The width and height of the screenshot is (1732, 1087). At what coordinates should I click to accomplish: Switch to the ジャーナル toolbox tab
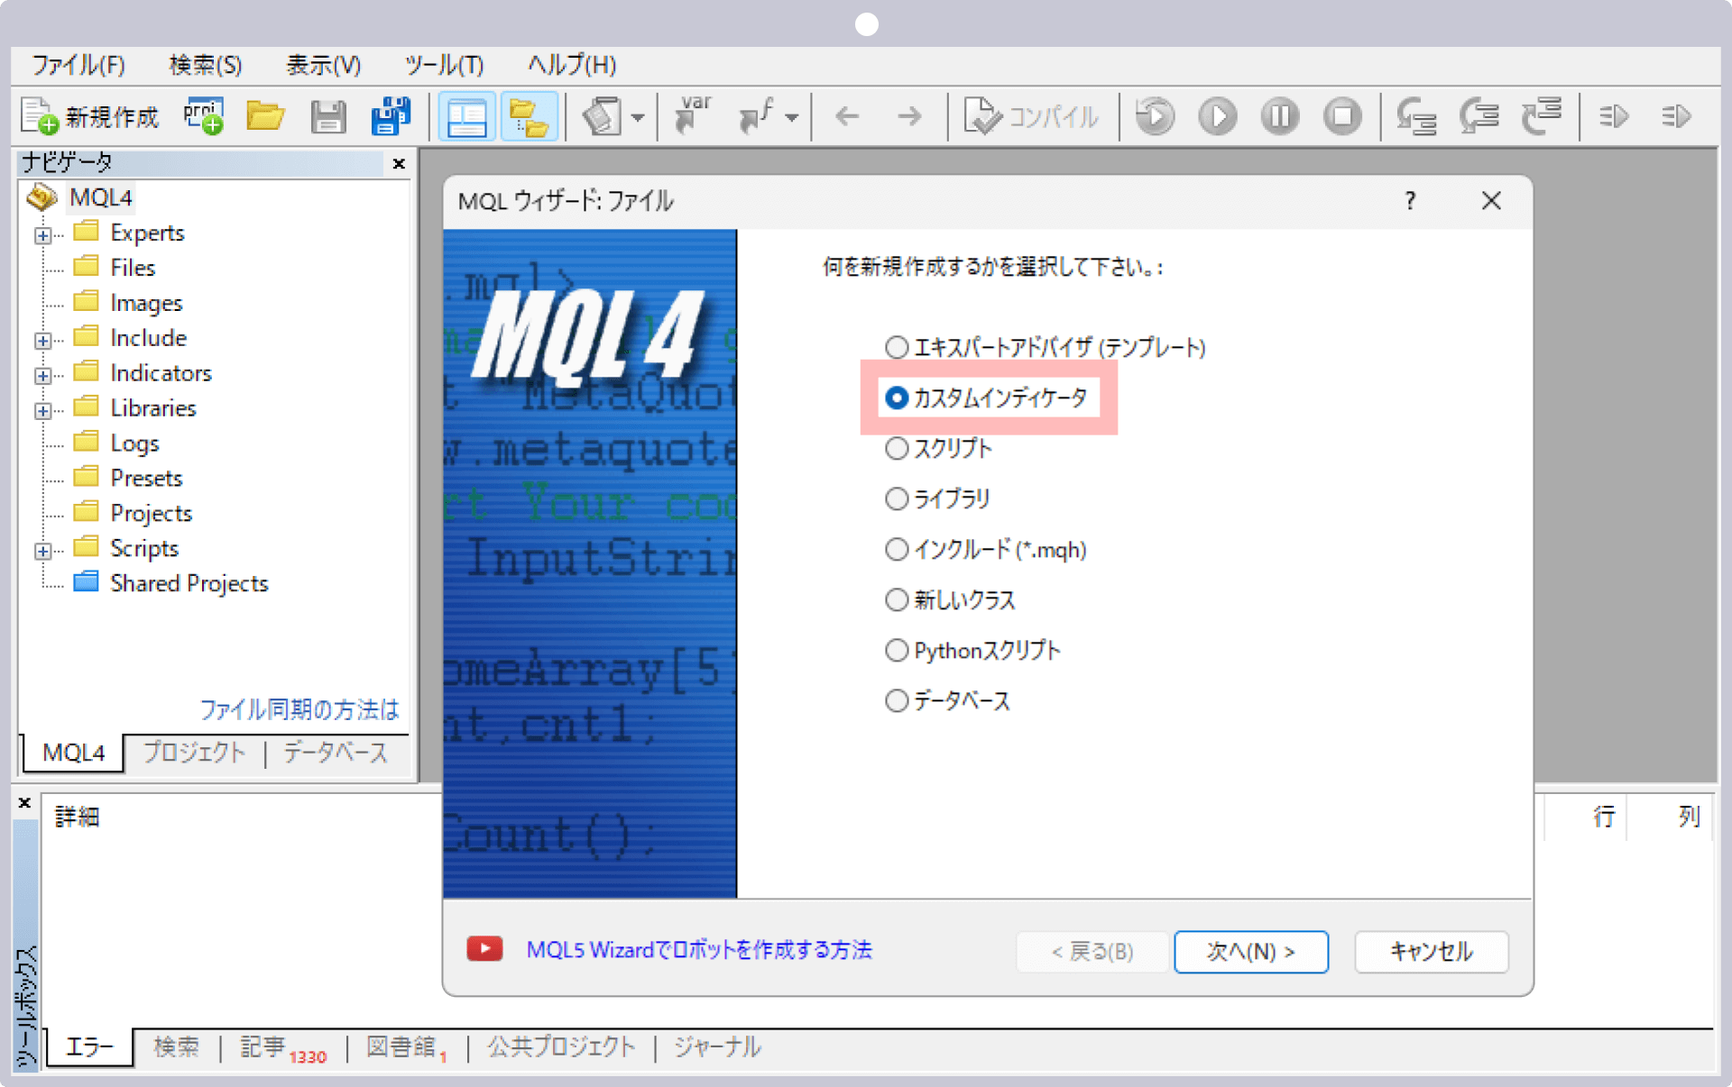[x=717, y=1047]
